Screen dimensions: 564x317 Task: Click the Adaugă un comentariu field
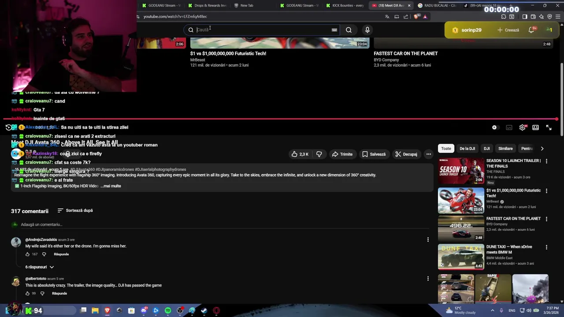tap(225, 225)
